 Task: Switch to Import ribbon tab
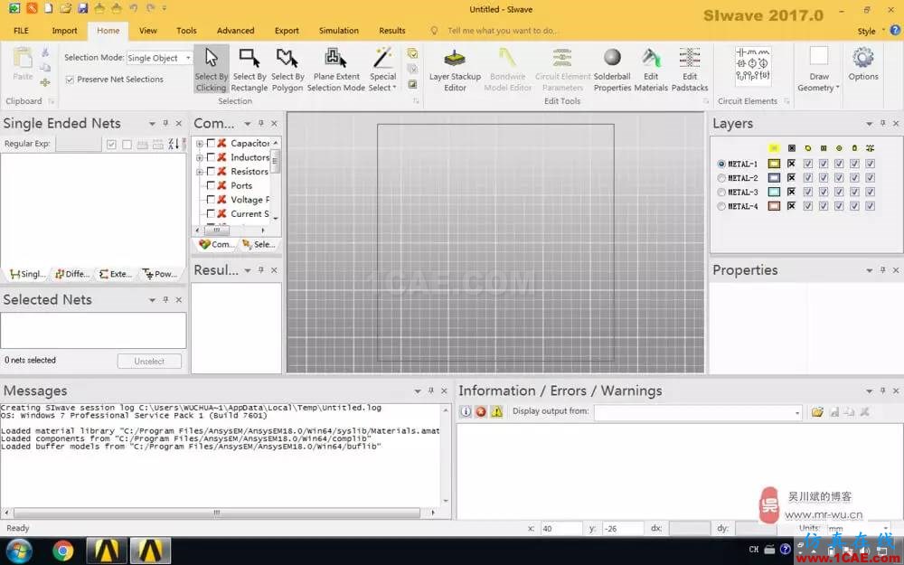click(x=64, y=31)
